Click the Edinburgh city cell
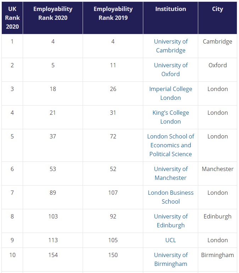Screen dimensions: 239x273 217,221
